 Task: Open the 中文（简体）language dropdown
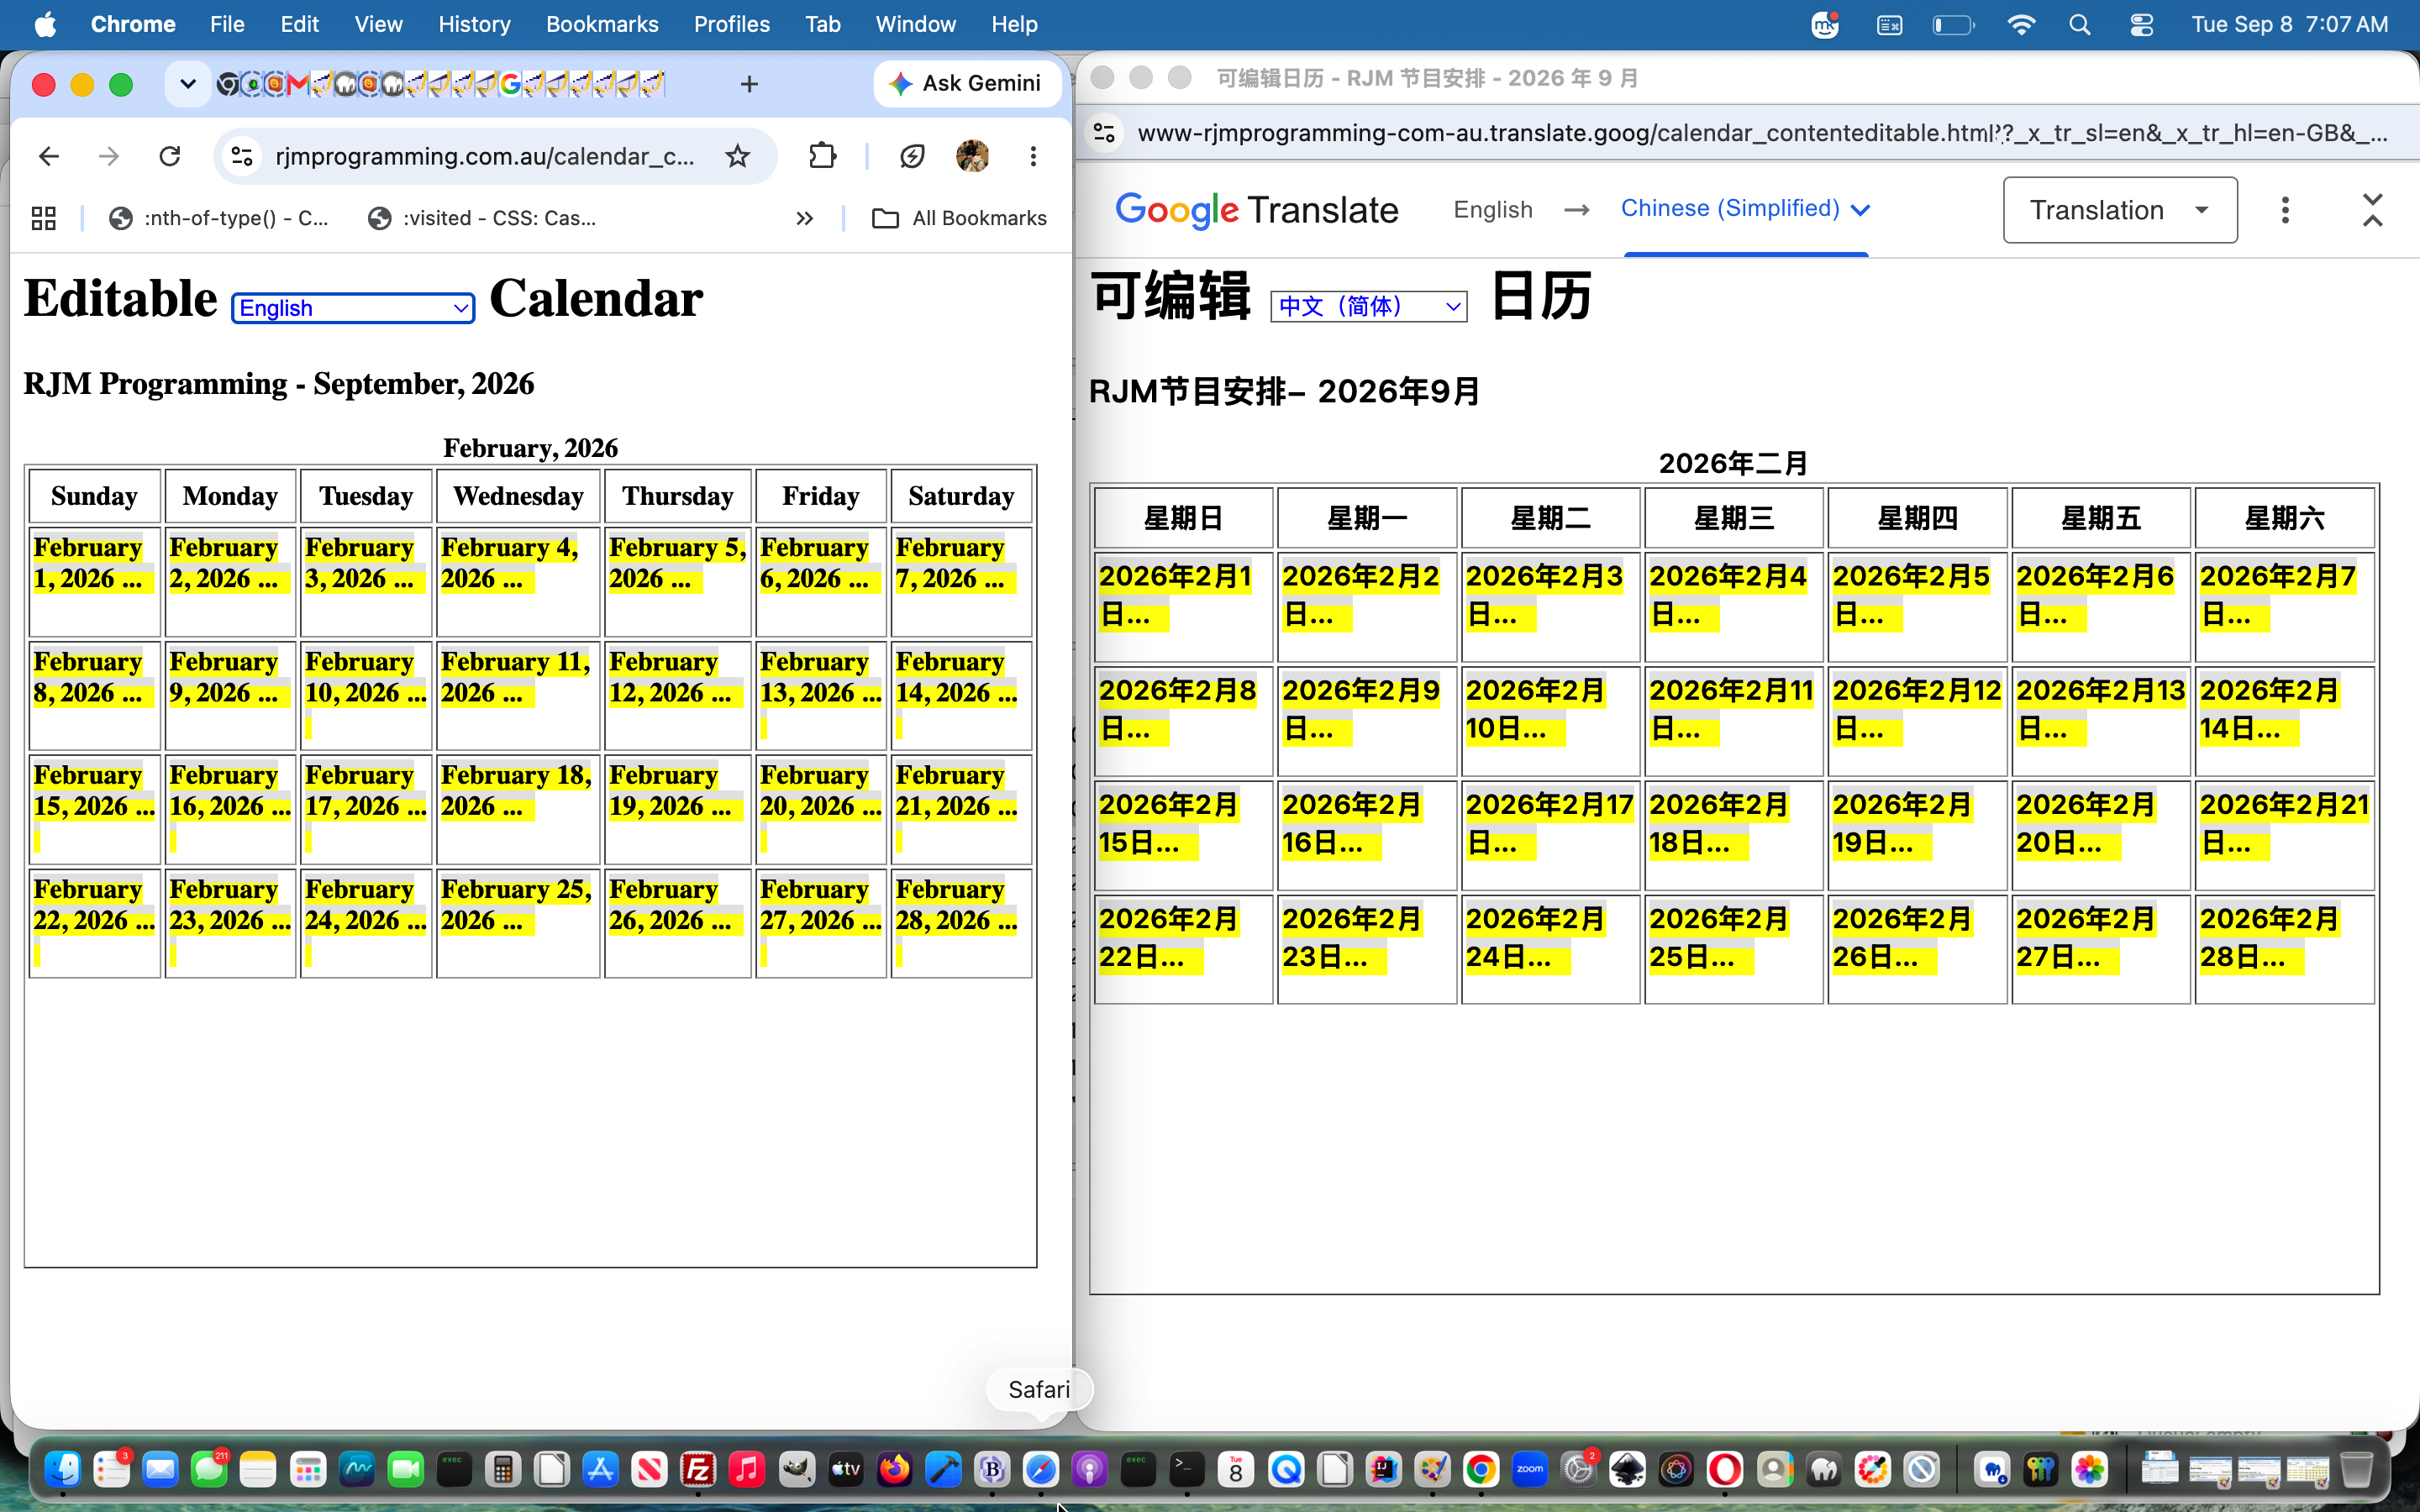pos(1368,306)
